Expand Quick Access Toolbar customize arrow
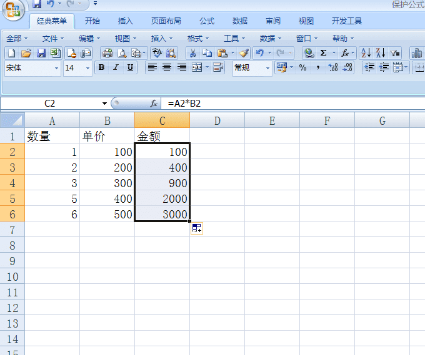 (95, 4)
